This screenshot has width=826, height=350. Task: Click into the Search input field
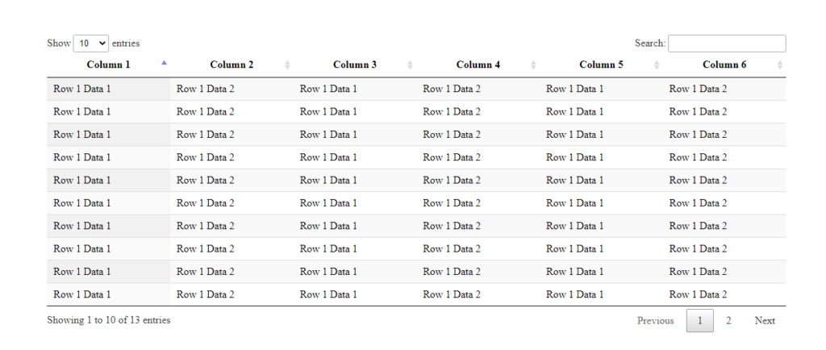[x=727, y=44]
